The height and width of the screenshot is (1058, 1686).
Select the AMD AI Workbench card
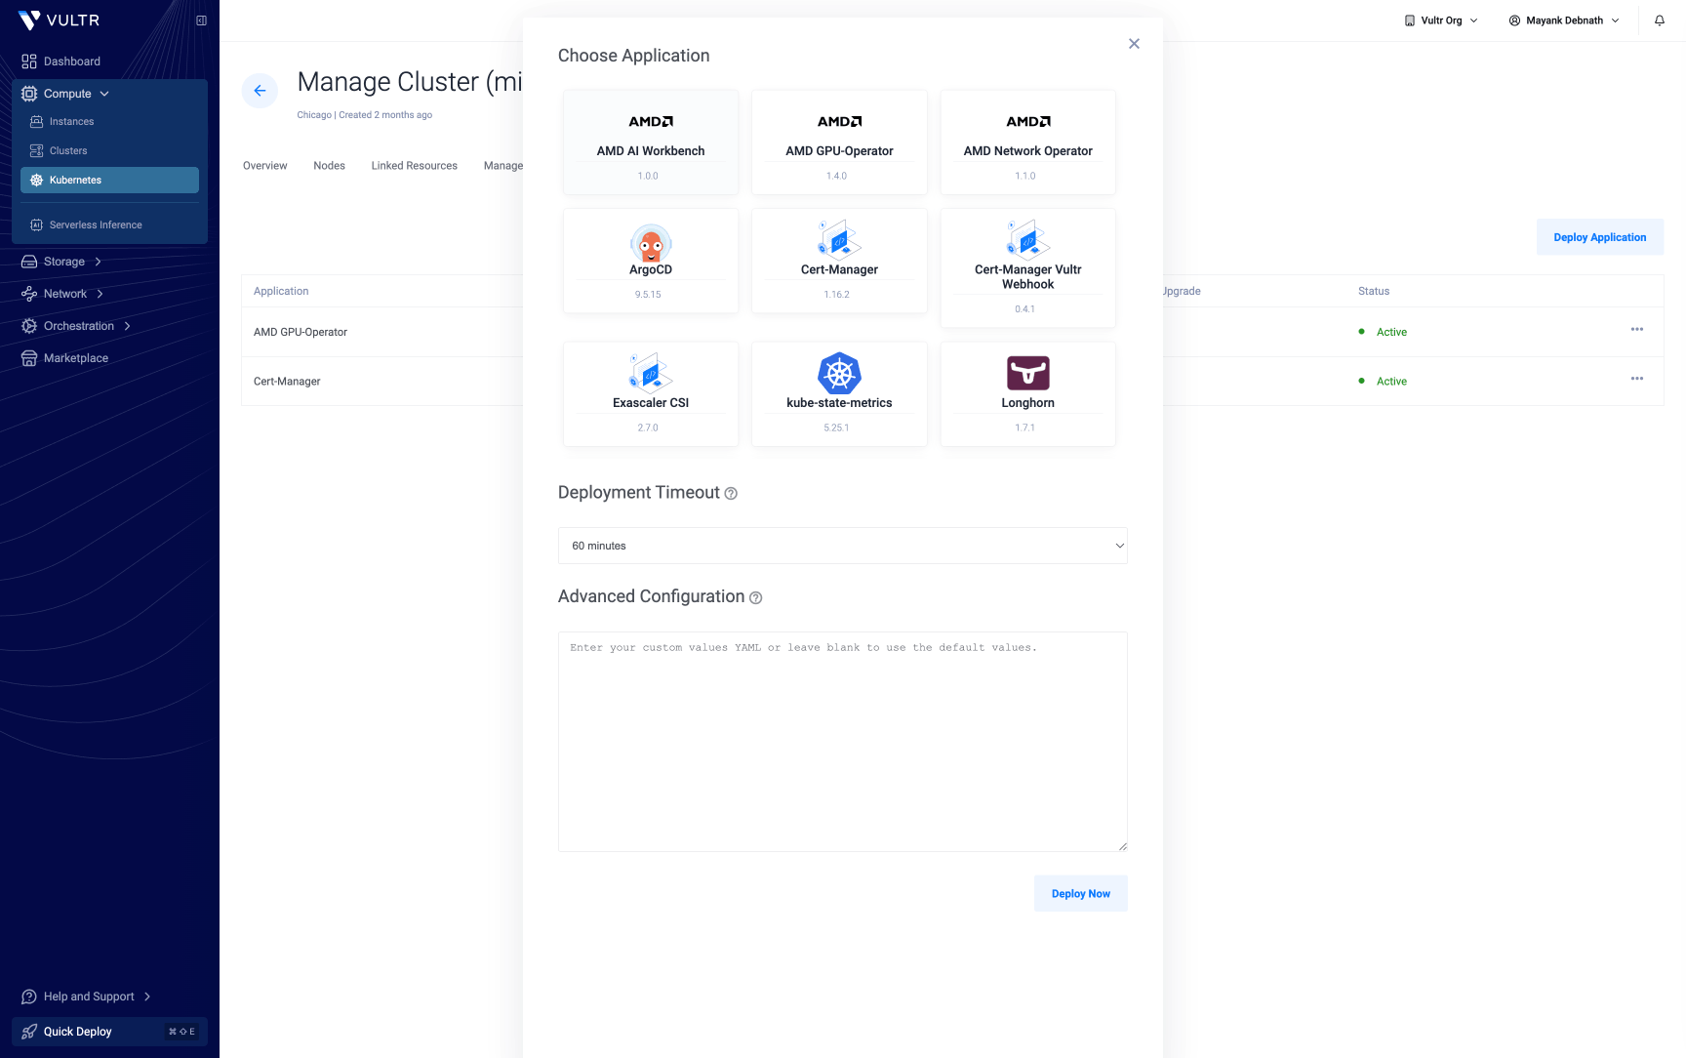[651, 142]
